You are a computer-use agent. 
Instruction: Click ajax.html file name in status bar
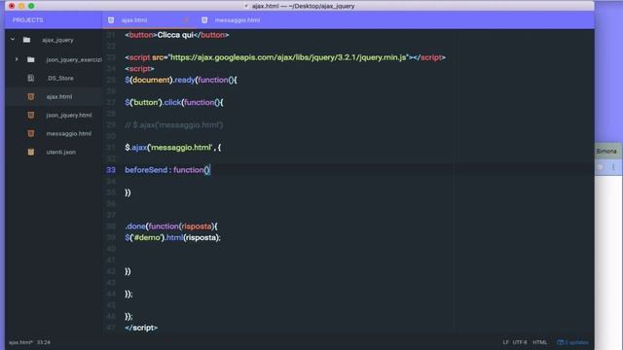20,342
